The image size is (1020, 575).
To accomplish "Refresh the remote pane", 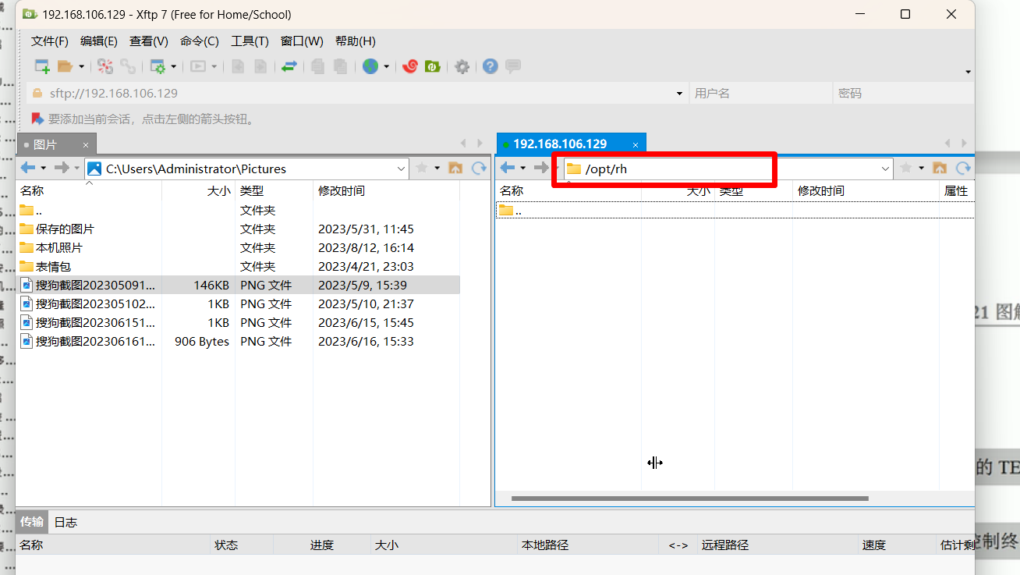I will tap(963, 168).
